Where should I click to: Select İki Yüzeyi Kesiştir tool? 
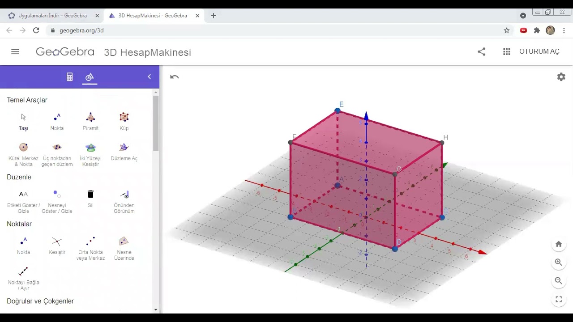coord(90,155)
